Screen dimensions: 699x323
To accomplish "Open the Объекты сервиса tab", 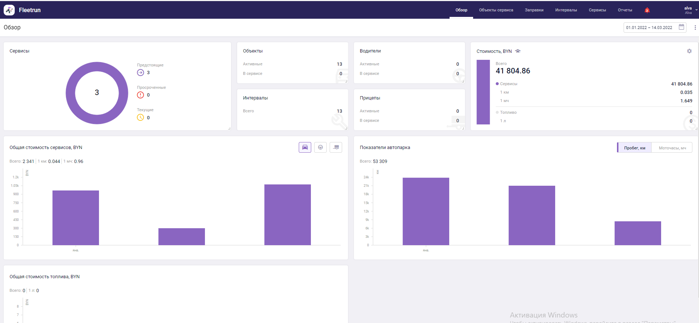I will pos(496,10).
